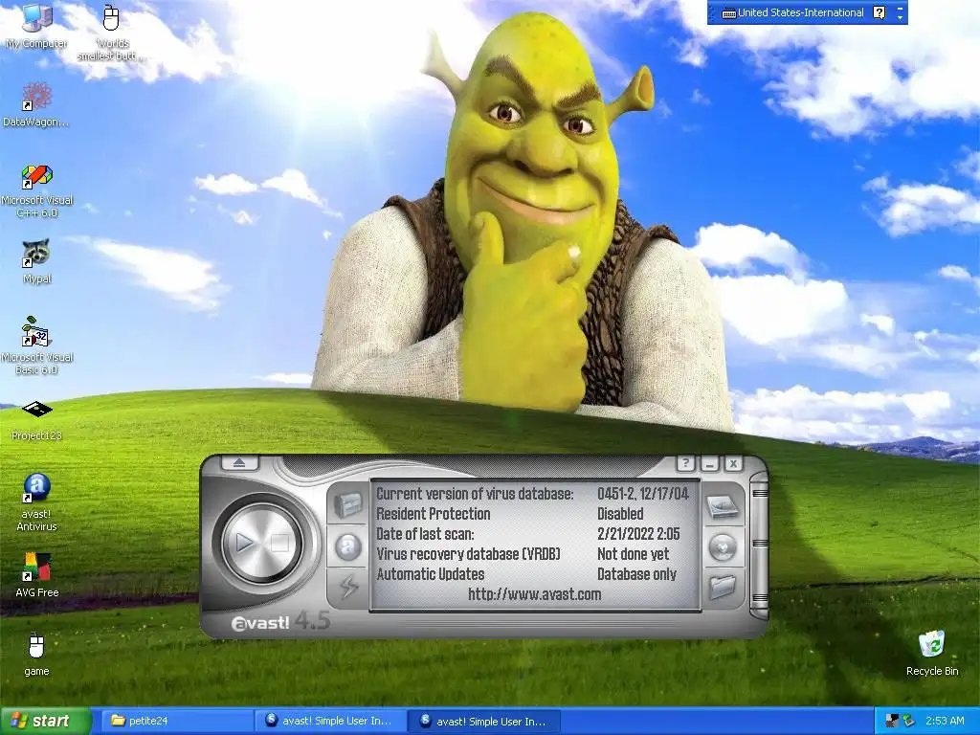Click 'Current version of virus database:' line

(475, 494)
